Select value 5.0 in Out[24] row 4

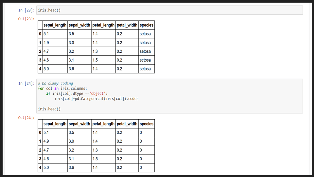(x=46, y=167)
